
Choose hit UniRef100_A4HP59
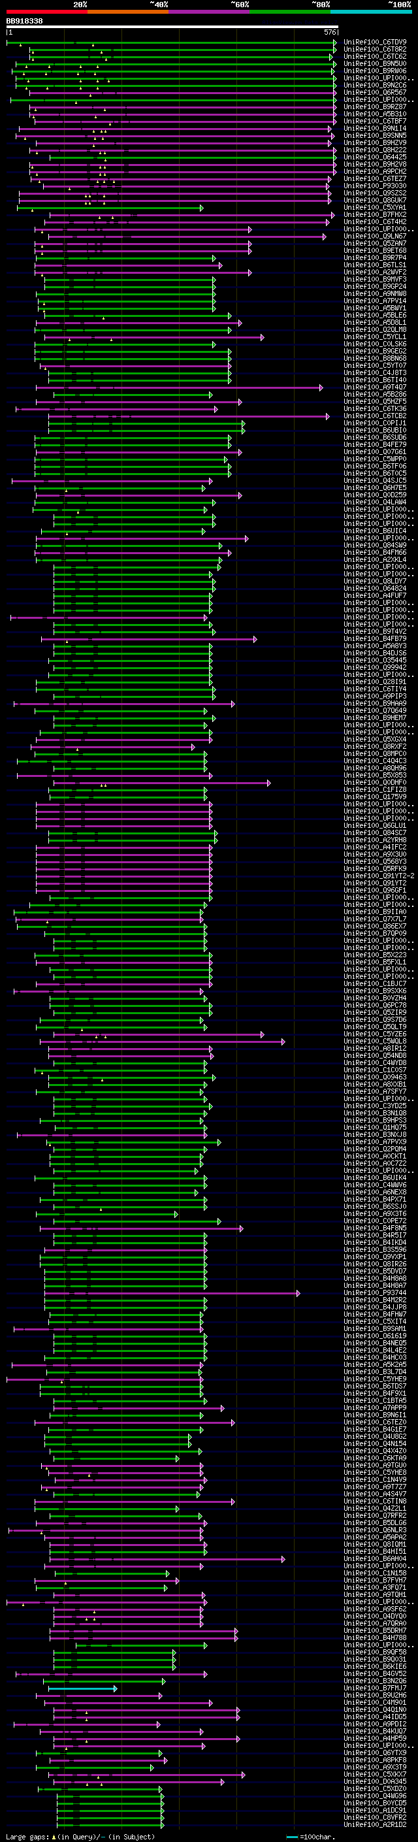(375, 1738)
